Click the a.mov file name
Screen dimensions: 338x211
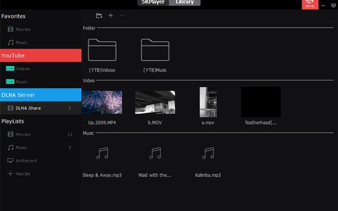point(208,123)
